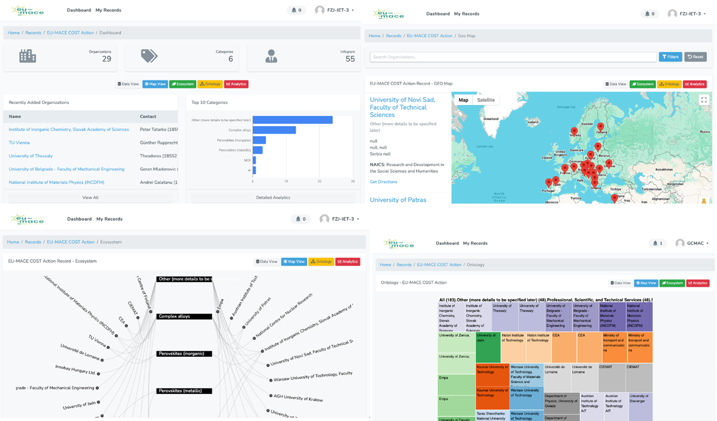The width and height of the screenshot is (717, 421).
Task: Click the map pin over Ukraine
Action: tap(609, 163)
